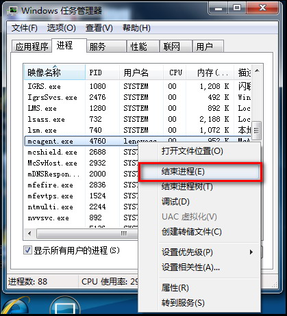Click the horizontal scrollbar thumb below the processes
Screen dimensions: 287x316
pos(87,233)
